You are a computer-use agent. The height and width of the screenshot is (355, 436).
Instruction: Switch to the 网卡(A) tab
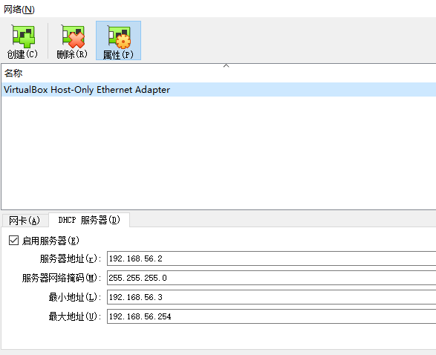25,221
